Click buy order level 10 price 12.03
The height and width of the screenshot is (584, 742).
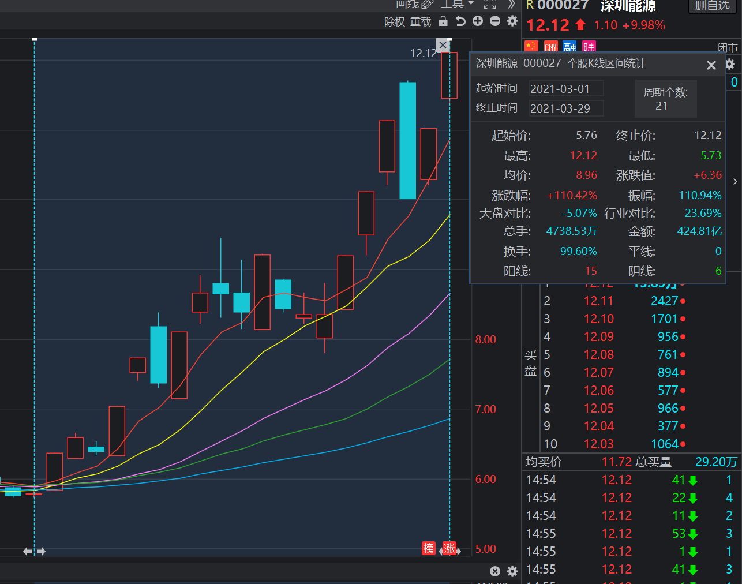598,444
